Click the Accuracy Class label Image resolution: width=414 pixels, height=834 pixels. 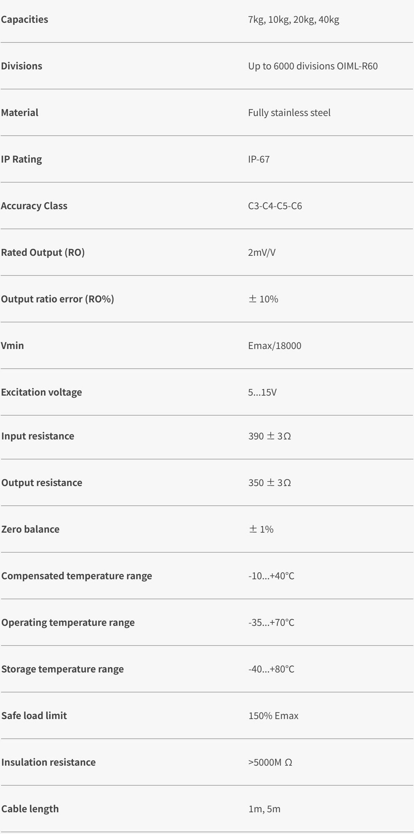(34, 206)
